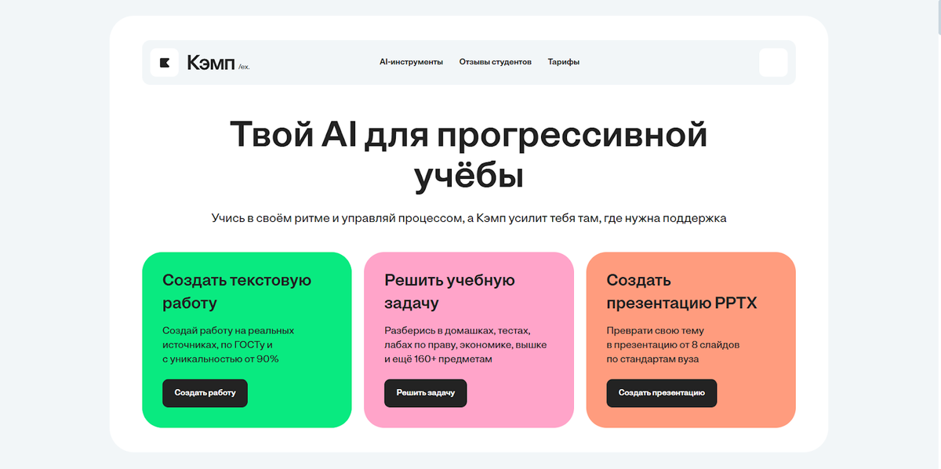The height and width of the screenshot is (469, 941).
Task: Click the headline Твой AI для прогрессивной учёбы
Action: [469, 155]
